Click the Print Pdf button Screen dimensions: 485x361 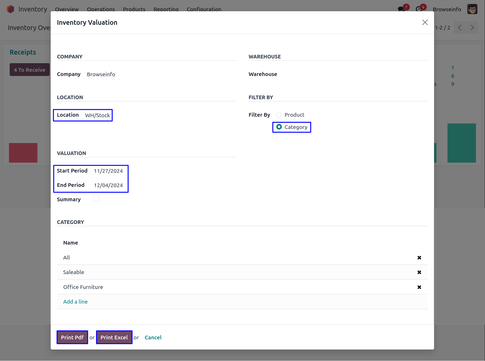[72, 337]
